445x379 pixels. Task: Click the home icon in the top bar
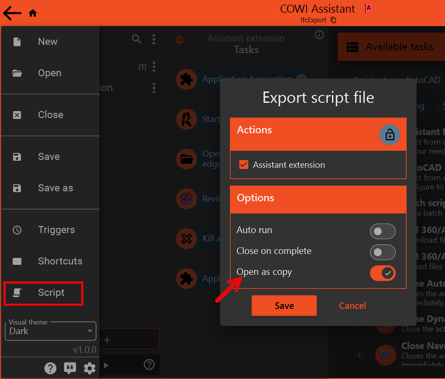(x=32, y=13)
